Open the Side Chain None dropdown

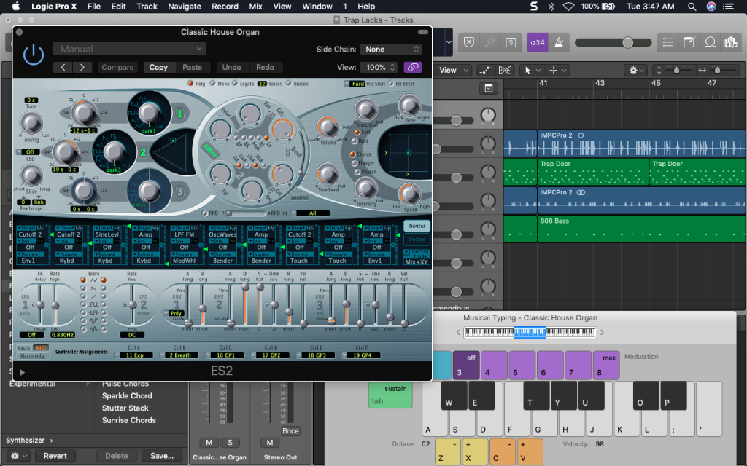(x=391, y=49)
